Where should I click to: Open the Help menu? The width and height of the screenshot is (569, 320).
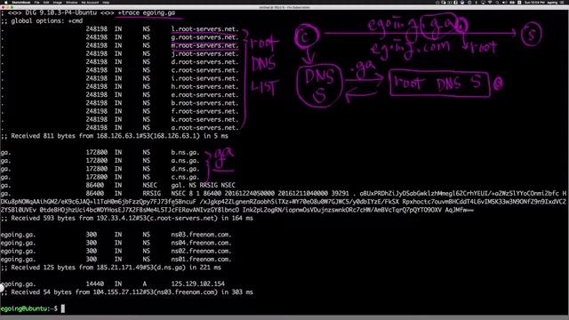(x=106, y=2)
